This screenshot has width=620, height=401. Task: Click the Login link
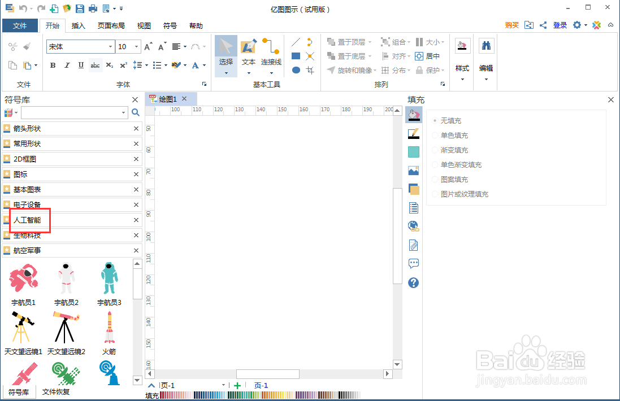tap(560, 25)
